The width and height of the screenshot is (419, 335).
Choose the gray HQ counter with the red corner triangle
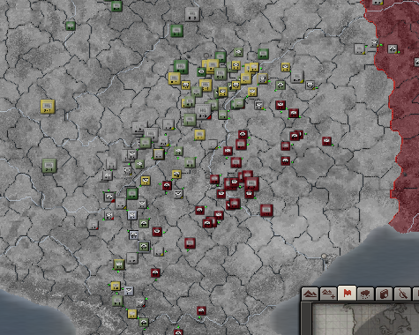click(203, 111)
